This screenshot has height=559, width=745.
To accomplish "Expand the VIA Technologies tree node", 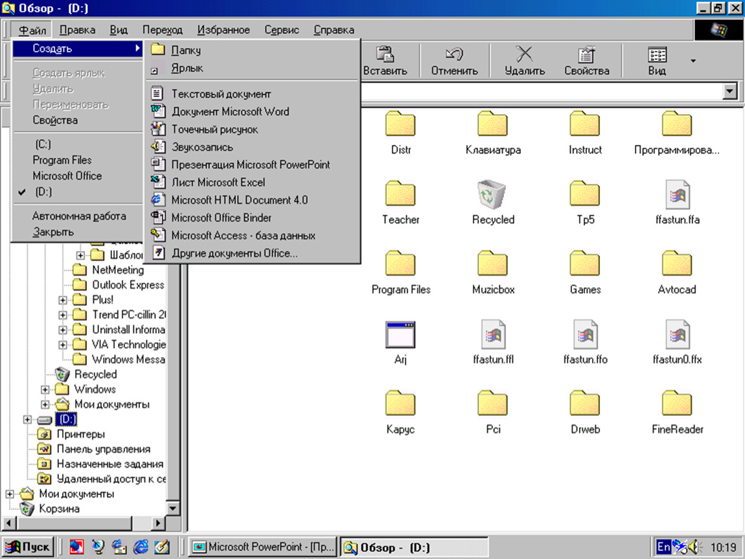I will 63,345.
